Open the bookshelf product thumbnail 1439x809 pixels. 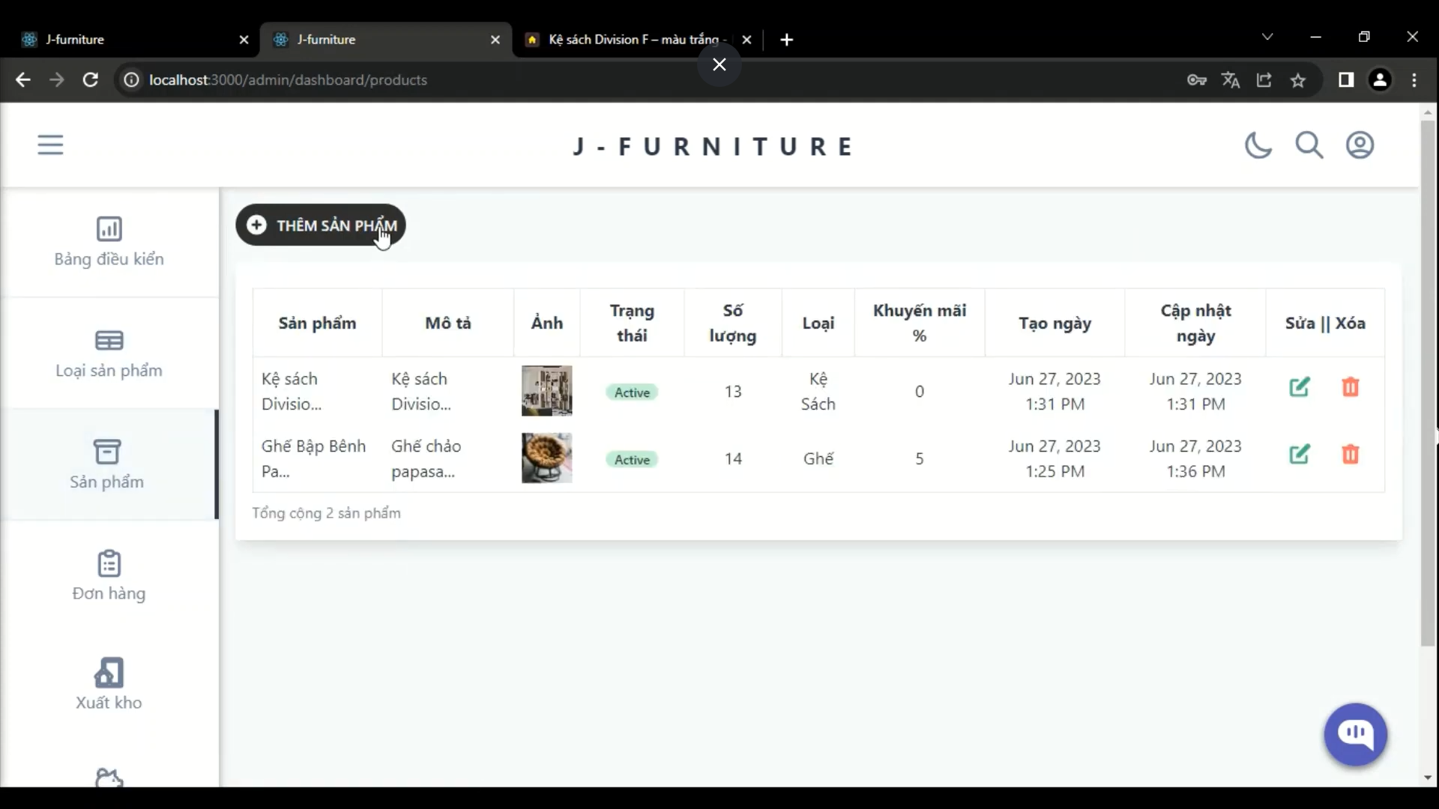click(x=546, y=391)
